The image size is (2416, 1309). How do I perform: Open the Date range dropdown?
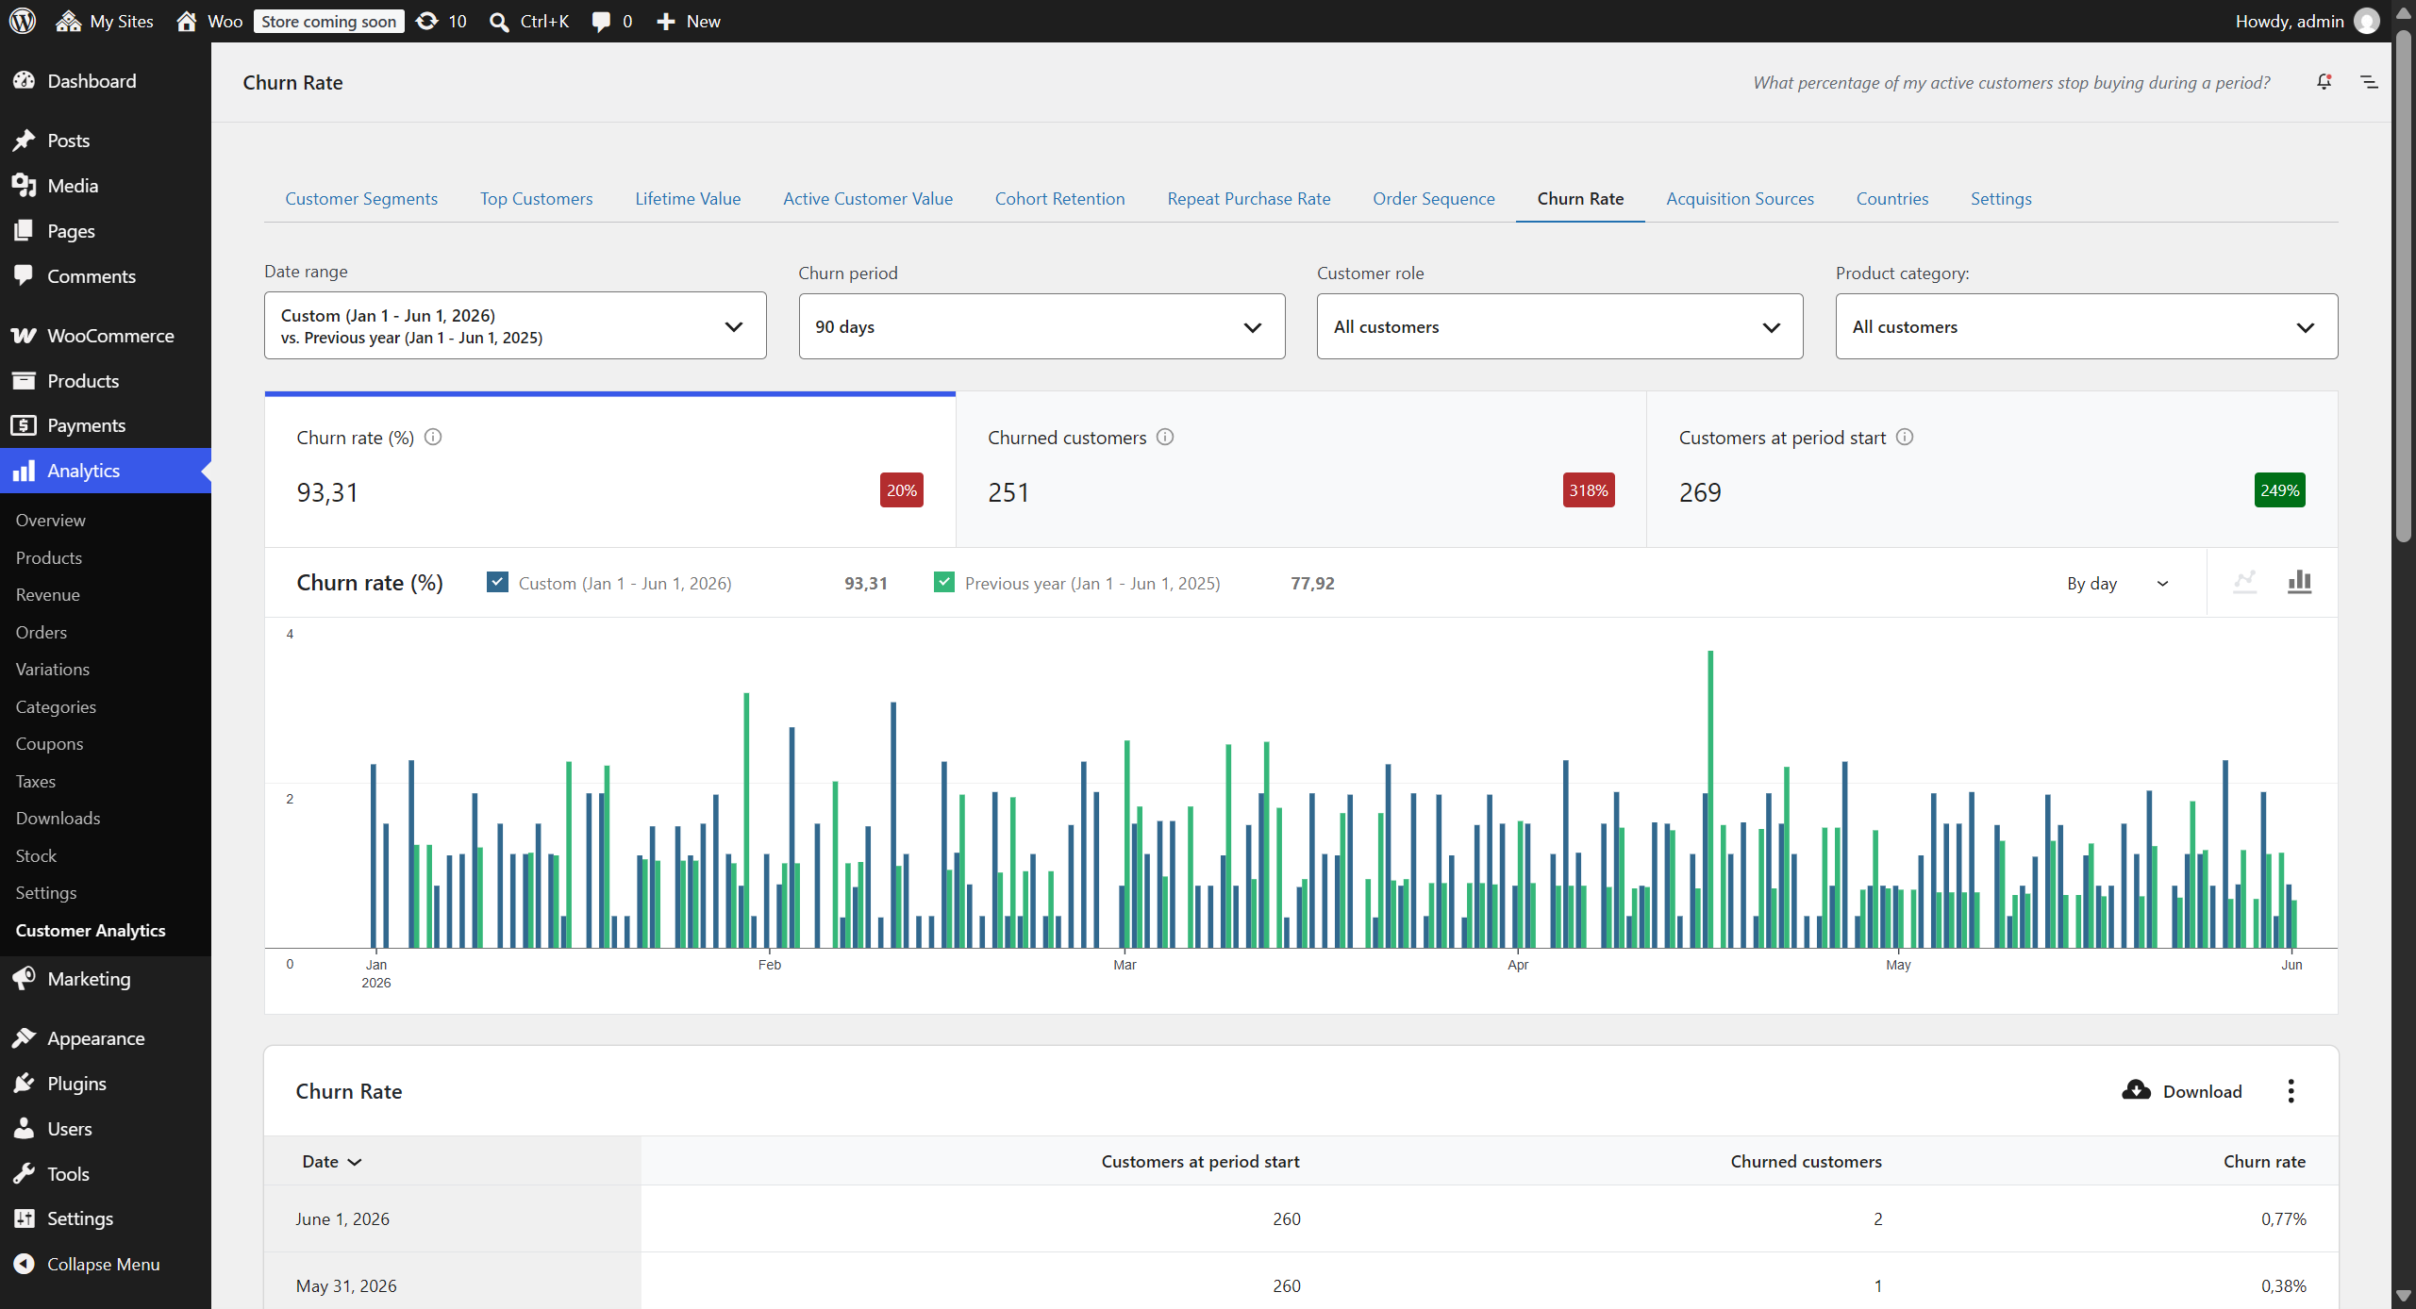pos(515,325)
